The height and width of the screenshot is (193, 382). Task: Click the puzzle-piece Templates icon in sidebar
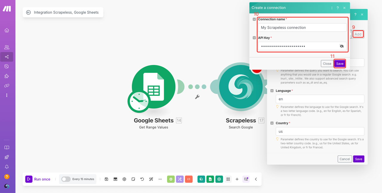point(7,76)
